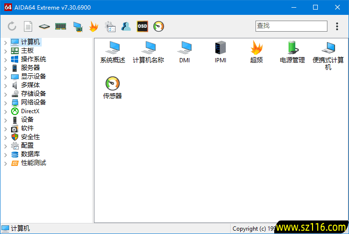Click the 查找 search field
349x234 pixels.
291,26
